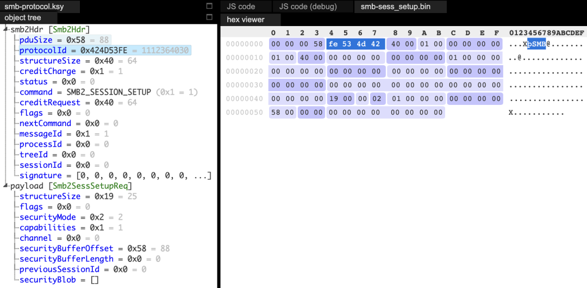Click hex byte 58 at row 00000050

coord(274,112)
